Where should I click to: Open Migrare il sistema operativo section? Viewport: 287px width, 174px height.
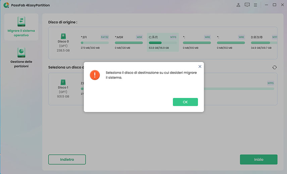[x=21, y=27]
